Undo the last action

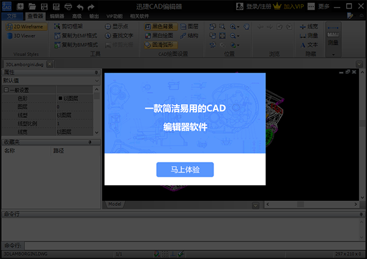coord(80,7)
